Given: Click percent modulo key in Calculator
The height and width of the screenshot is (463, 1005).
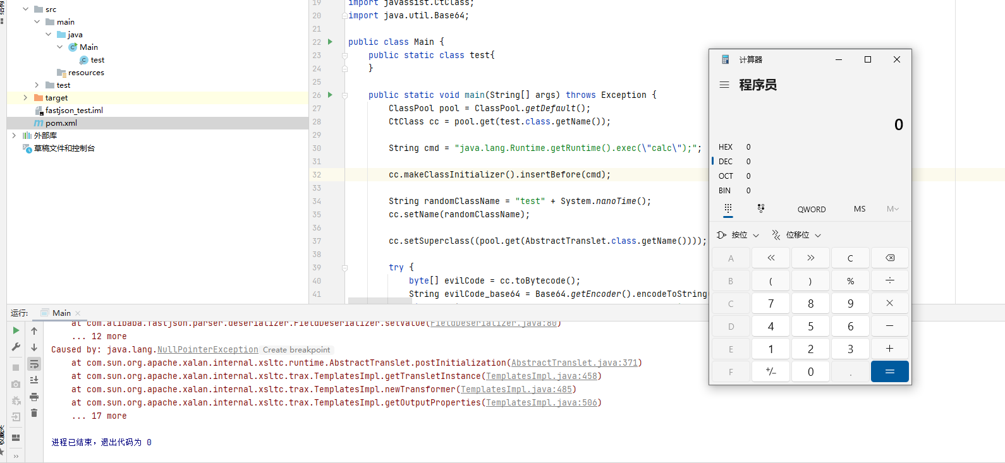Looking at the screenshot, I should coord(850,280).
